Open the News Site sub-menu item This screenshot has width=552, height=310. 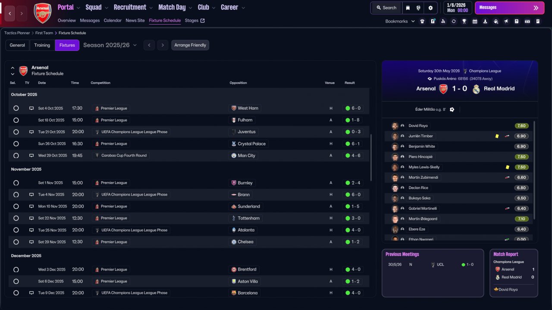click(135, 20)
